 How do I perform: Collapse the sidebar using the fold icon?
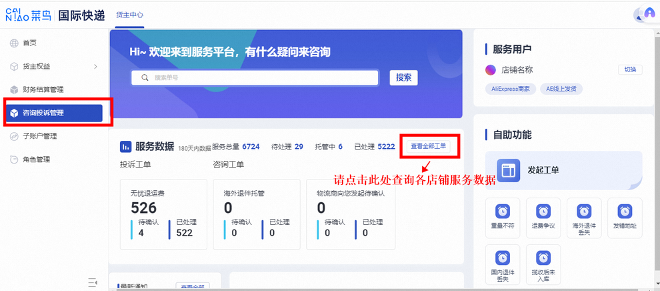tap(93, 282)
